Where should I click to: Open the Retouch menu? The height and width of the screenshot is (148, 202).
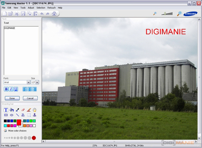51,8
